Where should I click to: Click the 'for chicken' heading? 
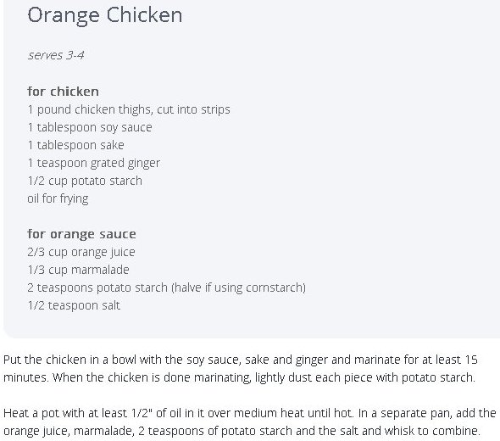tap(64, 92)
